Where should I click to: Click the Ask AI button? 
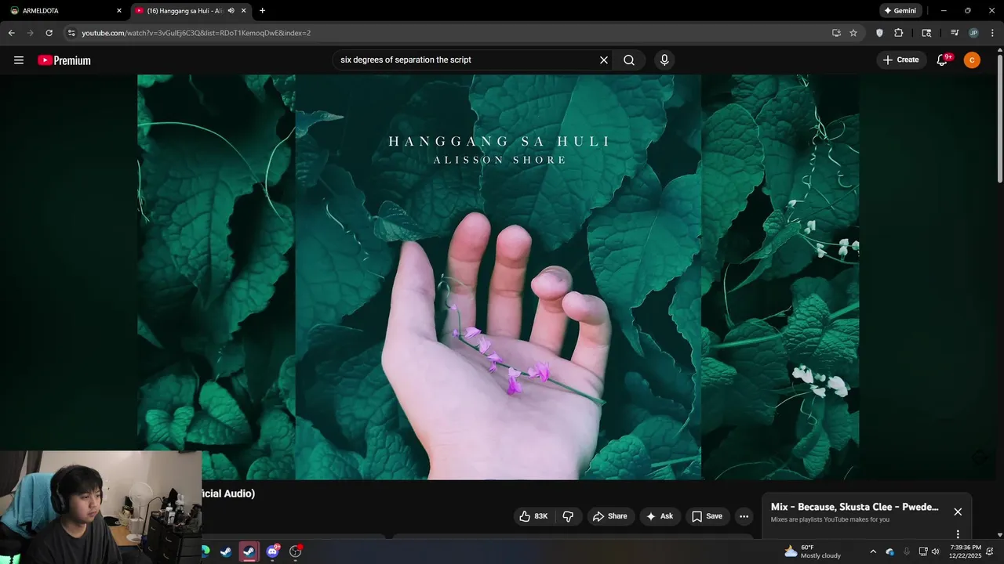coord(660,516)
